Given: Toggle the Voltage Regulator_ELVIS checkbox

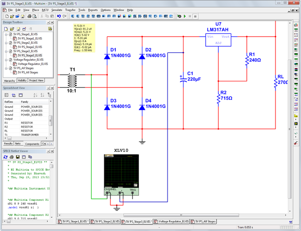Looking at the screenshot, I should [x=10, y=60].
